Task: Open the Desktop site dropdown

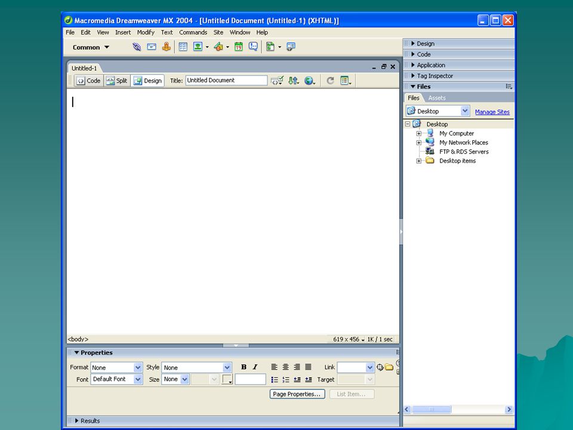Action: 465,111
